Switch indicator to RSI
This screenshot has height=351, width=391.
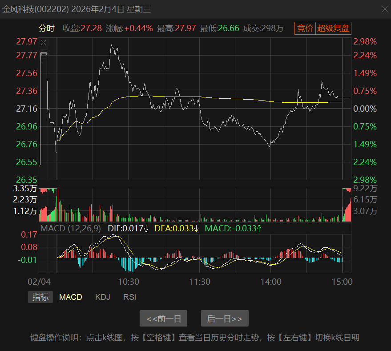point(130,297)
